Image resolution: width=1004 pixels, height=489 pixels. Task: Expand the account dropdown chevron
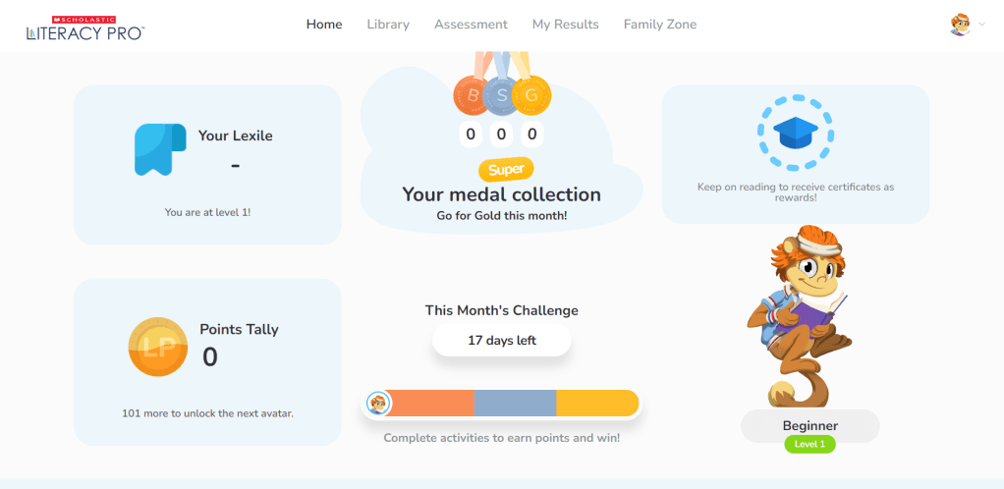coord(981,26)
